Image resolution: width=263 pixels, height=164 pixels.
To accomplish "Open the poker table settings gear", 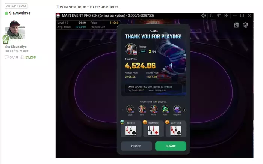I will [x=204, y=15].
